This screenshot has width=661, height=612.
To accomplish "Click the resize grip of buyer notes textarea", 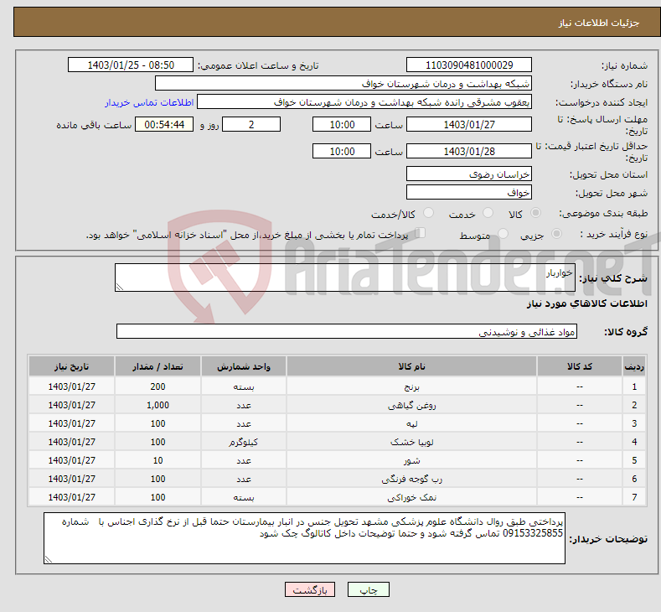I will point(48,559).
